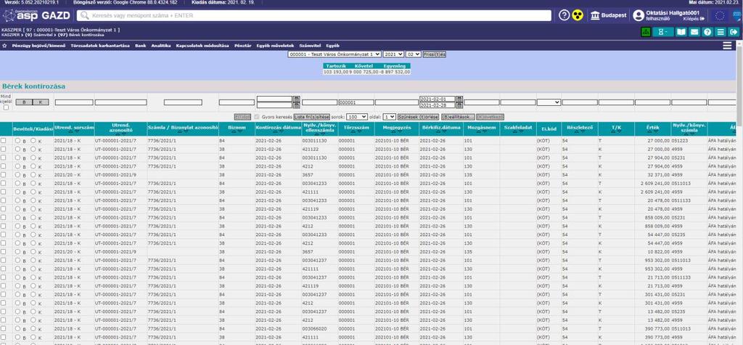Open the user profile avatar icon
The width and height of the screenshot is (743, 345).
(x=639, y=15)
